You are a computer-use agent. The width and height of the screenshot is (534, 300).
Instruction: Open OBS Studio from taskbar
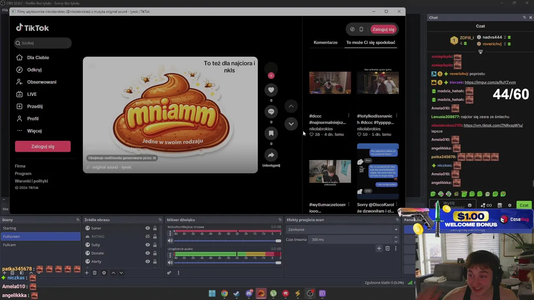[x=310, y=293]
